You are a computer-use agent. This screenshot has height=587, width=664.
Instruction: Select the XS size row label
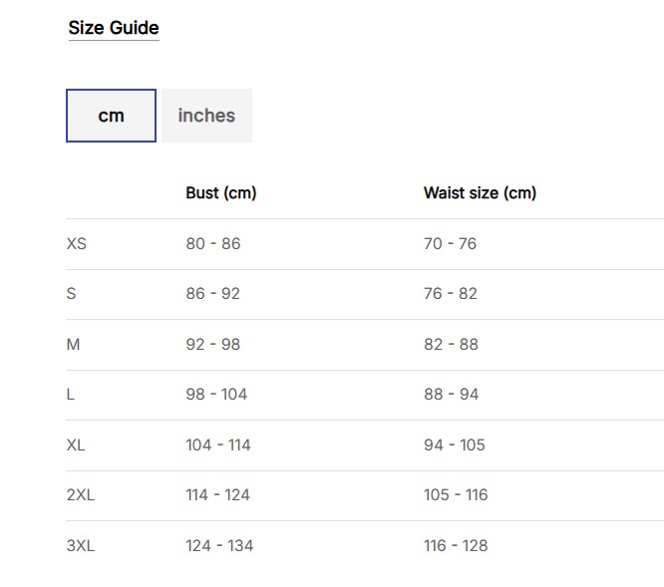pos(77,244)
